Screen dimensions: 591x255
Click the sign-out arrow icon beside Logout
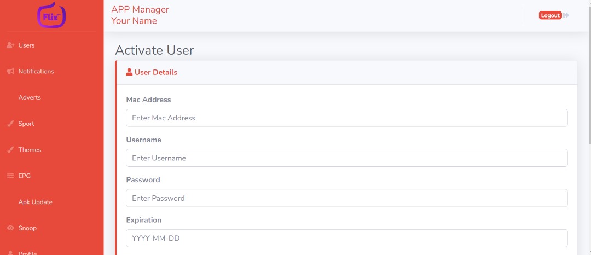click(x=566, y=15)
